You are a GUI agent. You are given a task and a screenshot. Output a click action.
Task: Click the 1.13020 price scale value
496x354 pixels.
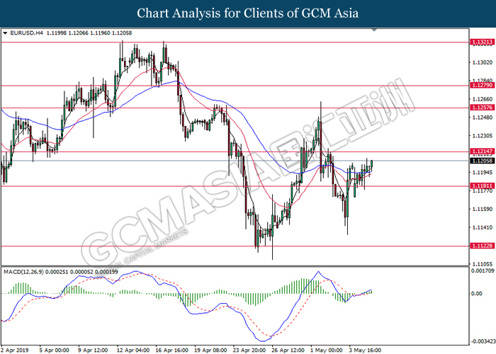pos(482,63)
